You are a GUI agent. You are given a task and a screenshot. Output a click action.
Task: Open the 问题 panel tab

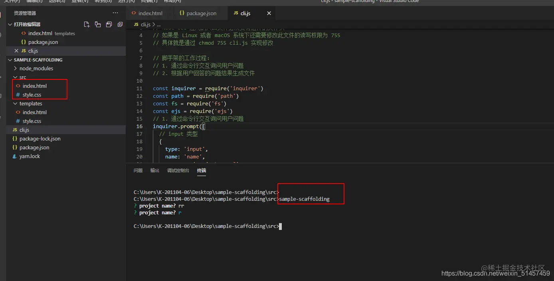coord(138,170)
